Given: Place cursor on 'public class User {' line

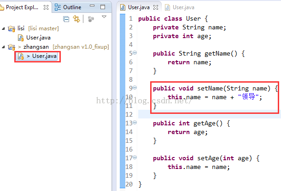Looking at the screenshot, I should tap(173, 18).
